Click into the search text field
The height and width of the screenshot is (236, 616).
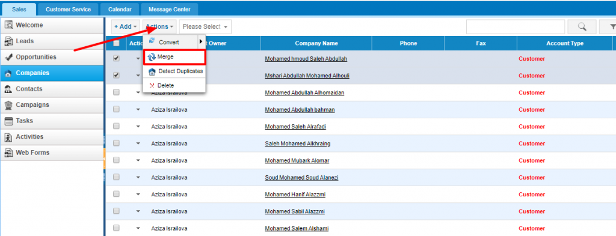point(516,26)
